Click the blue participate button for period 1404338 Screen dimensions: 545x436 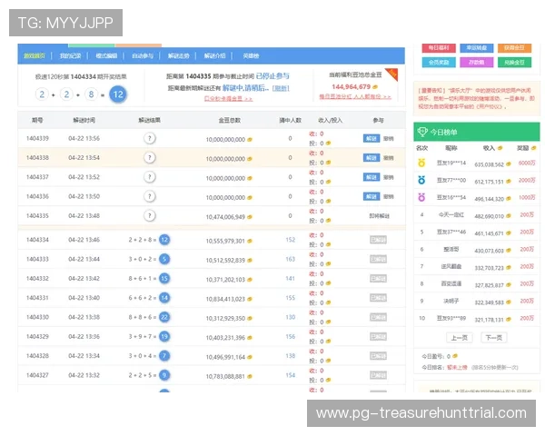click(372, 158)
